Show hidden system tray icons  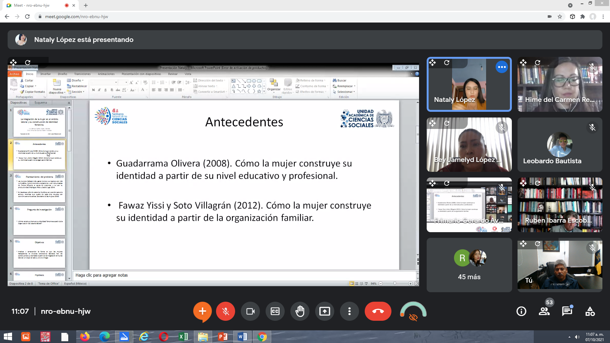pyautogui.click(x=569, y=337)
